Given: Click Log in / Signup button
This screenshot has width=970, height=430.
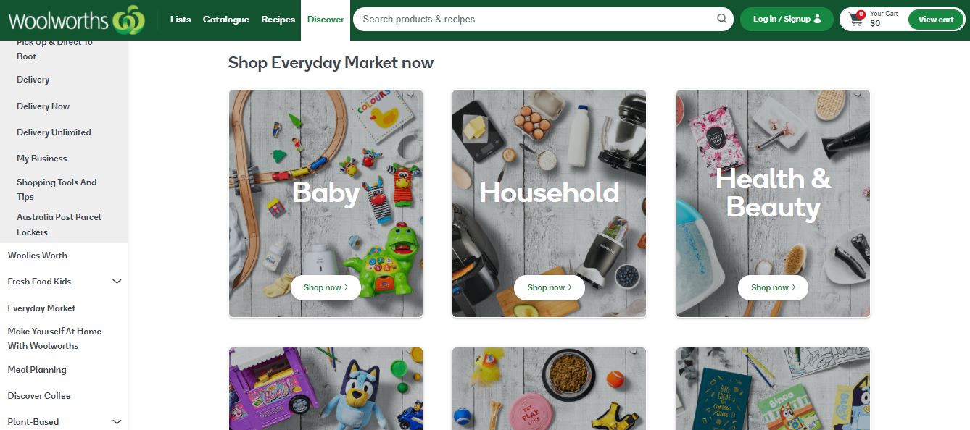Looking at the screenshot, I should [787, 19].
